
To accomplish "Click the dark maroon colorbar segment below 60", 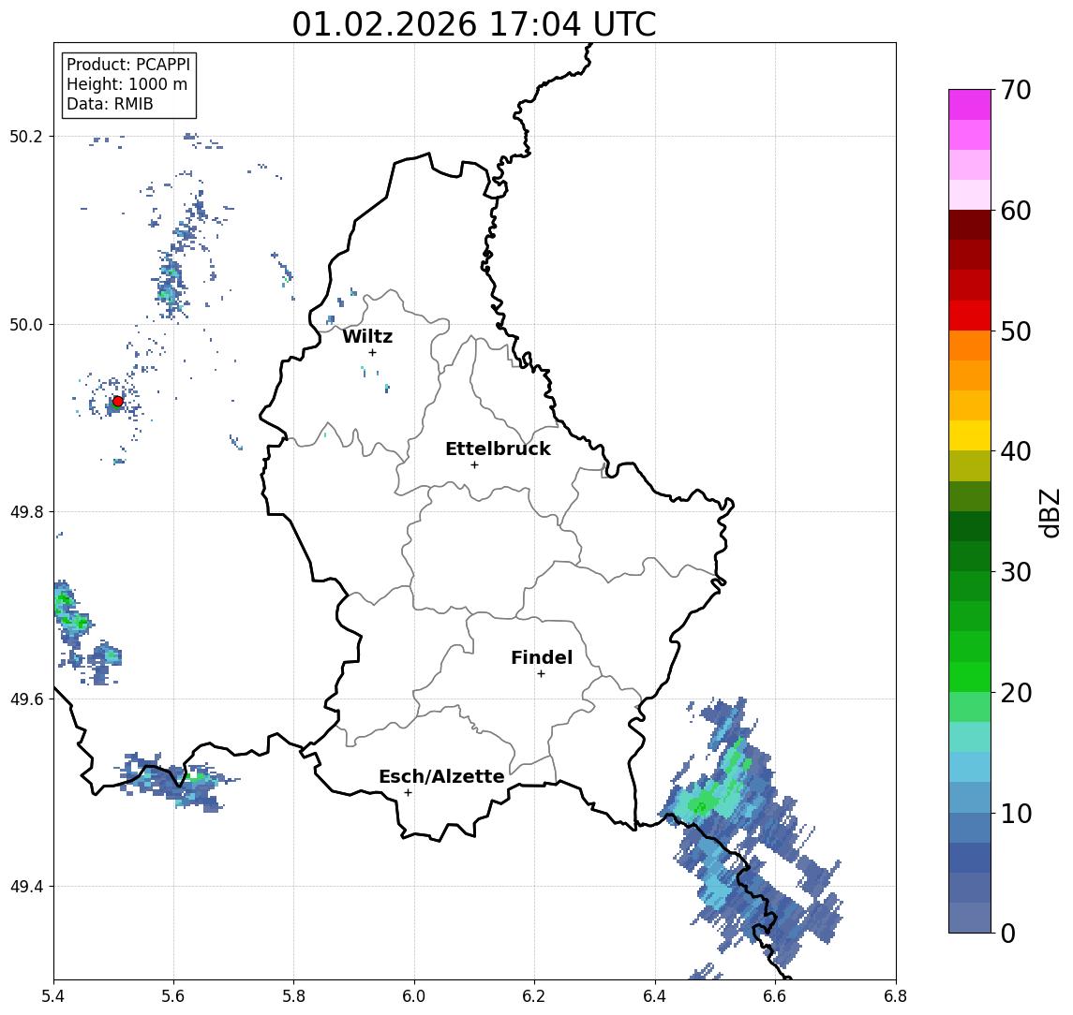I will tap(970, 225).
